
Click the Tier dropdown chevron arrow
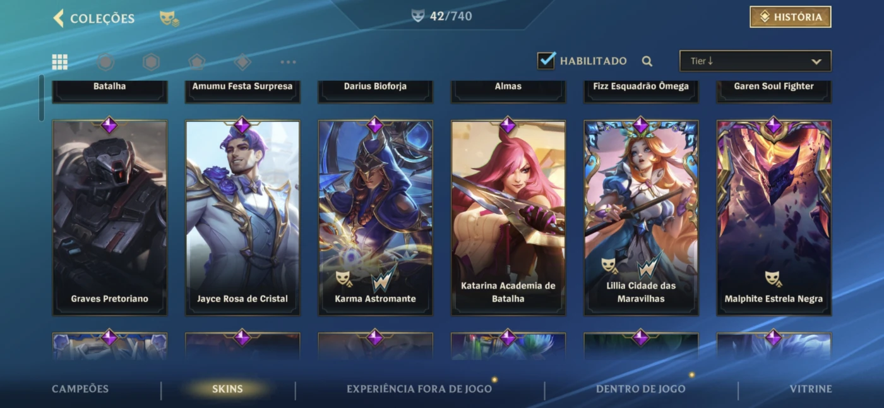tap(816, 62)
